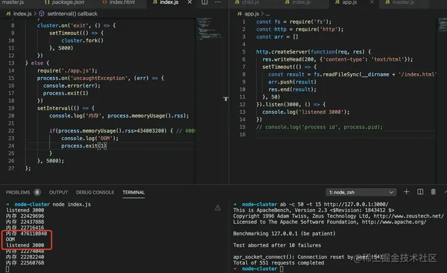Click 'const arr = []' in app.js
The width and height of the screenshot is (447, 273).
point(277,37)
